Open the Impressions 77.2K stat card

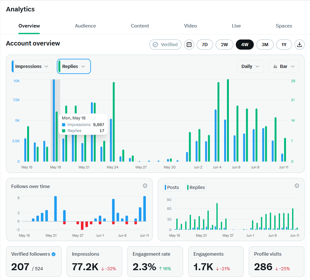pos(94,261)
